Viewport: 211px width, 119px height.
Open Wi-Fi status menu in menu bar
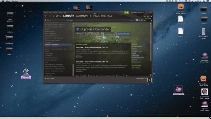pyautogui.click(x=186, y=1)
